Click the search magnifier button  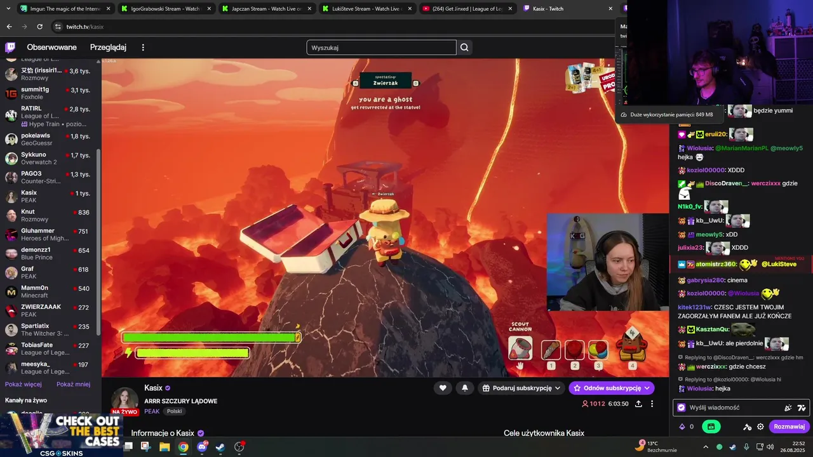pyautogui.click(x=464, y=48)
